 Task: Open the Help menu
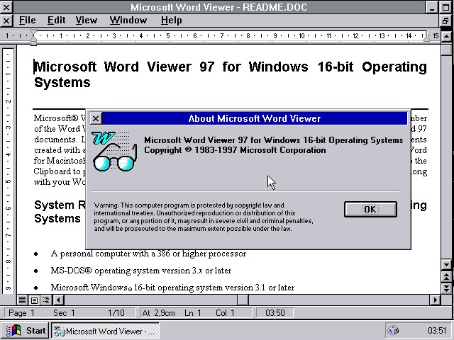172,21
